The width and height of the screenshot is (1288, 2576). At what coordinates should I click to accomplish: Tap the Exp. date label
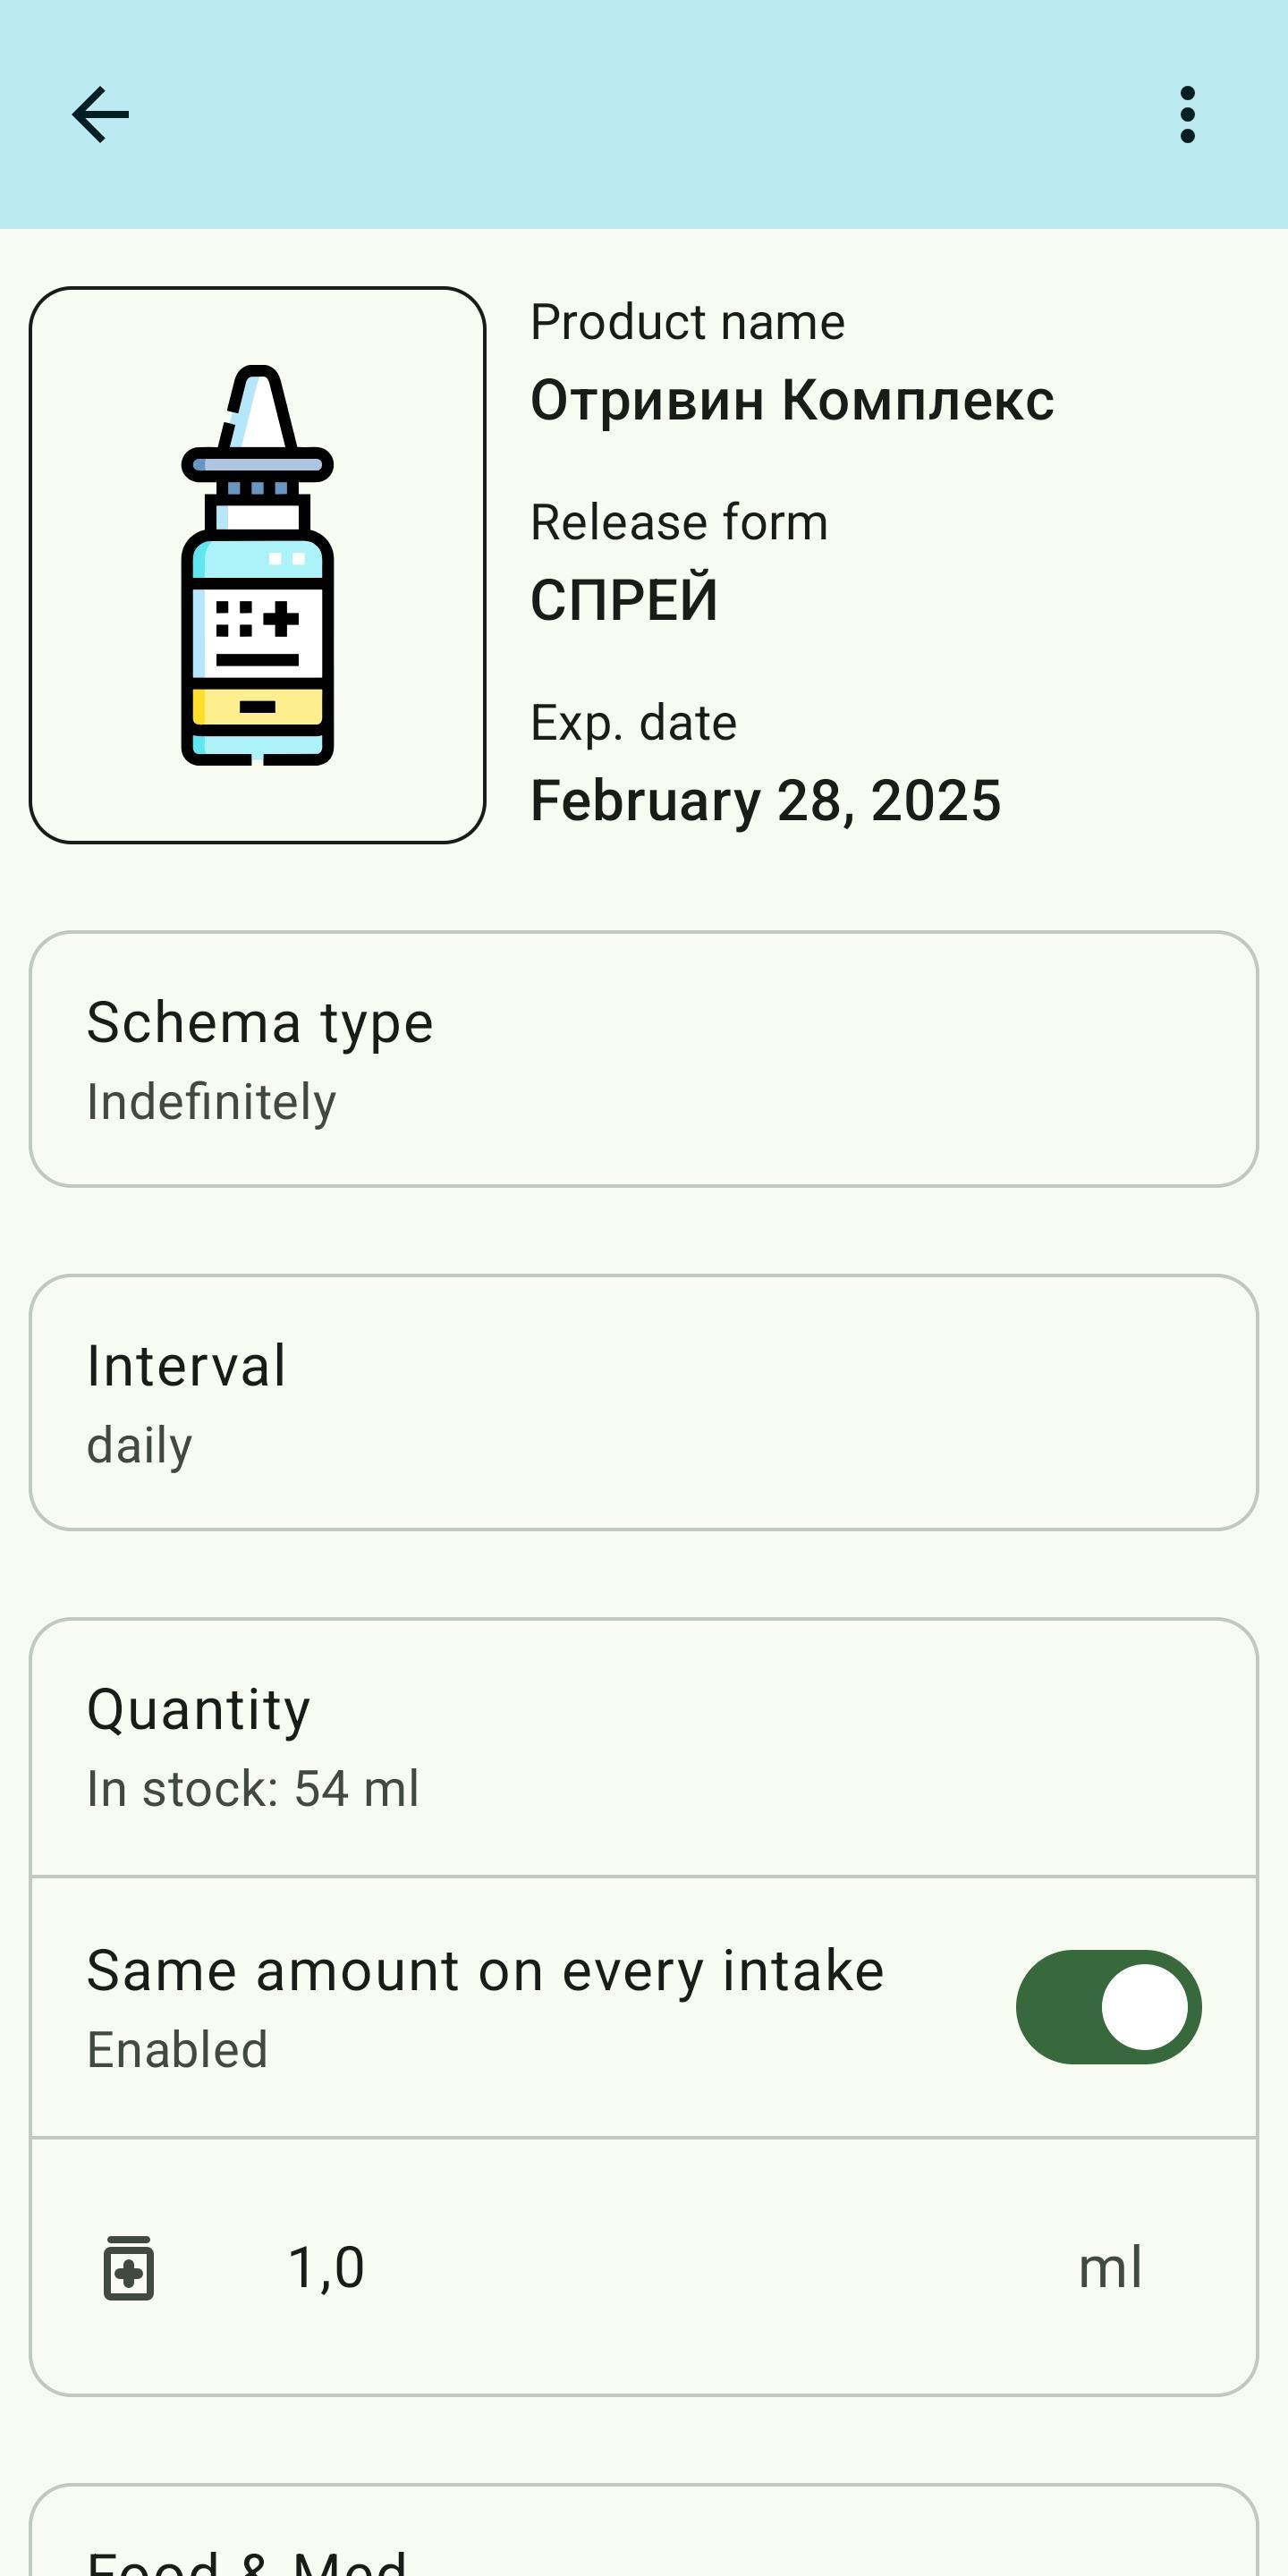633,722
